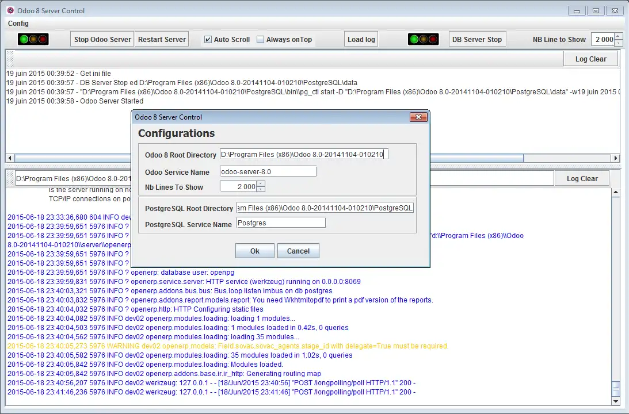The width and height of the screenshot is (629, 414).
Task: Click Cancel in Configurations dialog
Action: [298, 251]
